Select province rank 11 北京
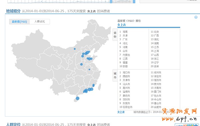This screenshot has height=126, width=200. pyautogui.click(x=155, y=32)
